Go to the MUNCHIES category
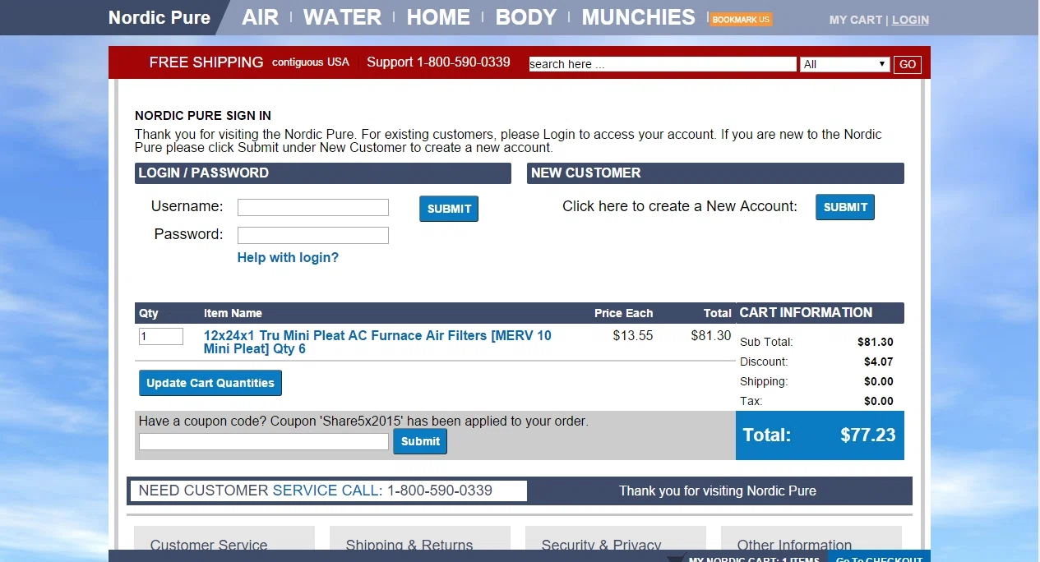 pos(638,17)
